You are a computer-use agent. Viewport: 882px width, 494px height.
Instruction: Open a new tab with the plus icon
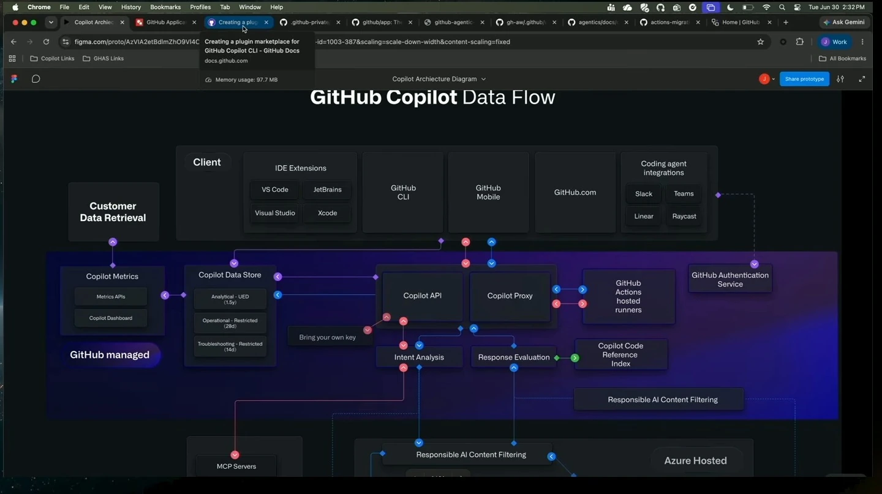(x=786, y=22)
